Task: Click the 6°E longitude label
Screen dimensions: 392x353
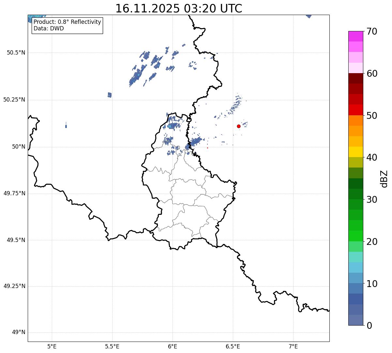Action: (173, 346)
